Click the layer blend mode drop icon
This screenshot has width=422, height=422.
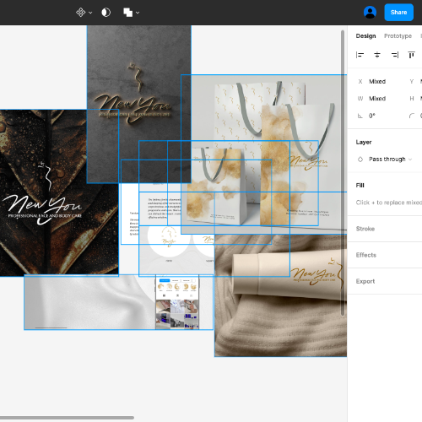coord(360,160)
